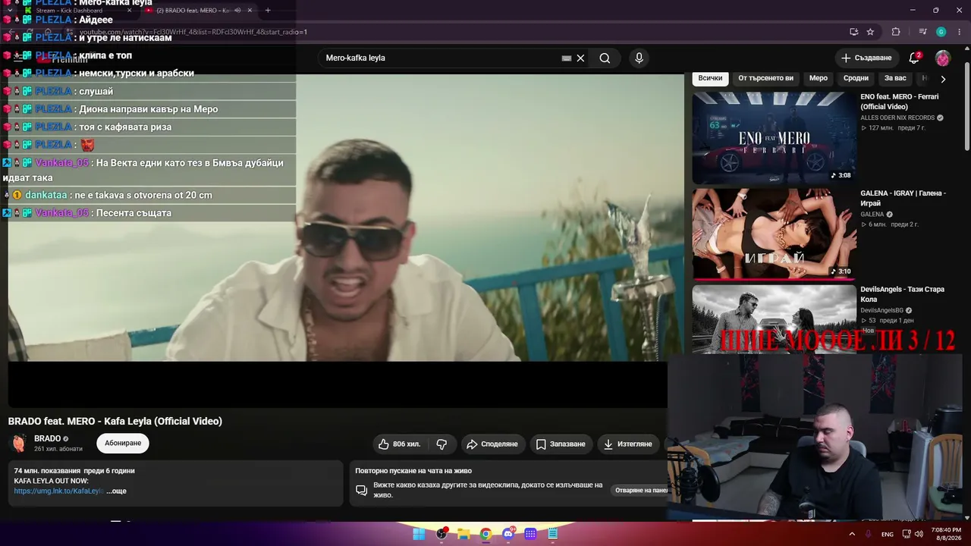Switch to Stream - Kick Dashboard tab
The height and width of the screenshot is (546, 971).
point(77,11)
